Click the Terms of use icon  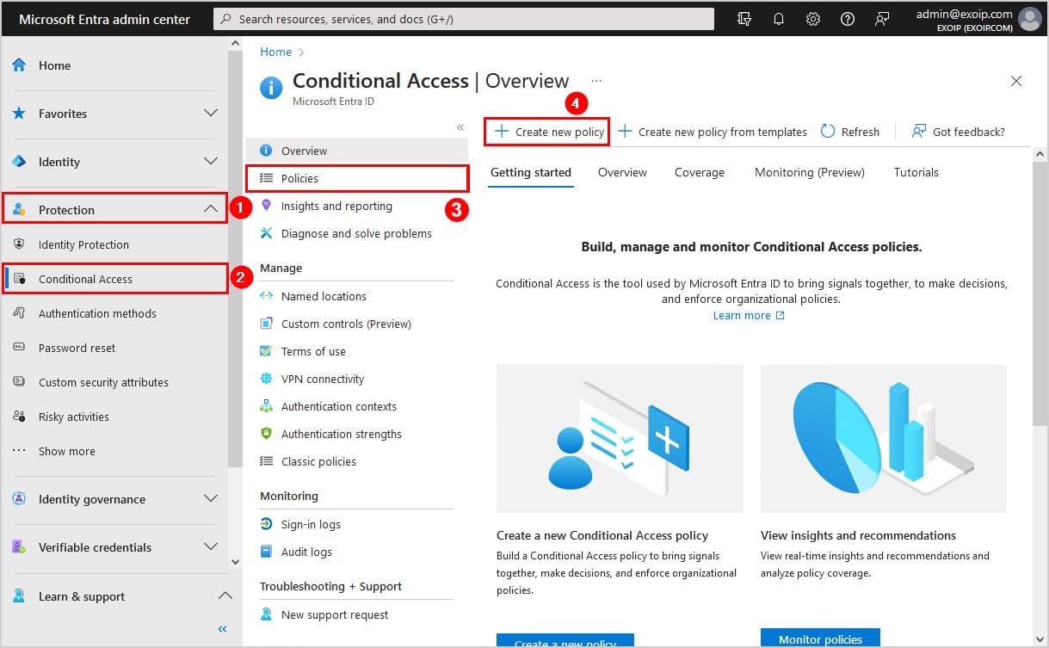pos(266,351)
